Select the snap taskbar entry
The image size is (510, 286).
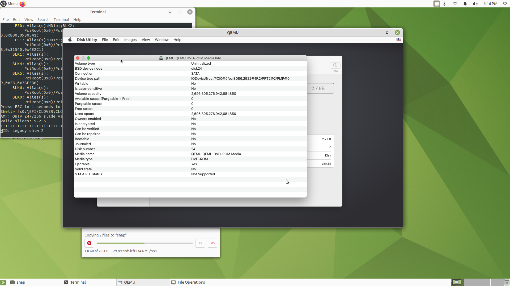click(x=21, y=282)
